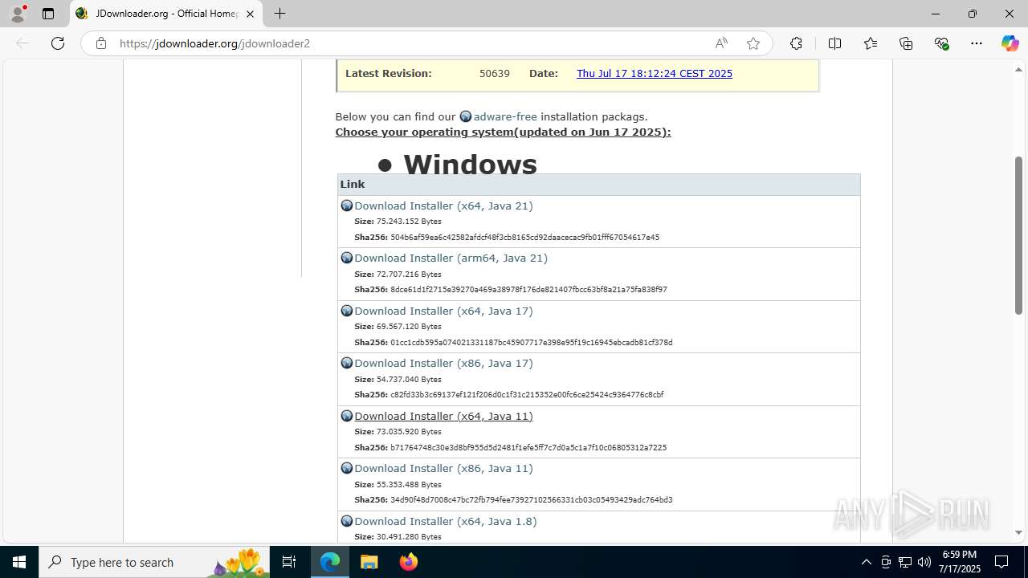Click globe icon beside x86 Java 11 installer
The image size is (1028, 578).
(347, 468)
